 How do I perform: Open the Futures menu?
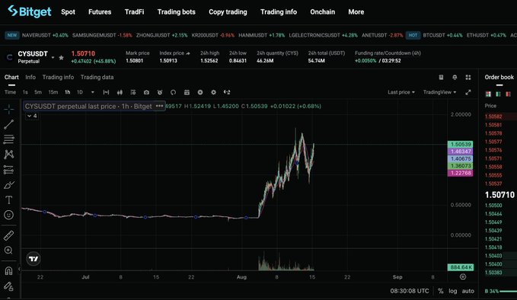coord(100,12)
